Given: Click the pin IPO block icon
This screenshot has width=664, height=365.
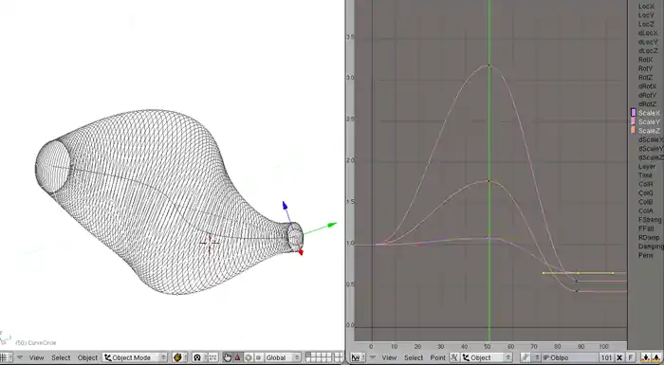Looking at the screenshot, I should coord(526,357).
